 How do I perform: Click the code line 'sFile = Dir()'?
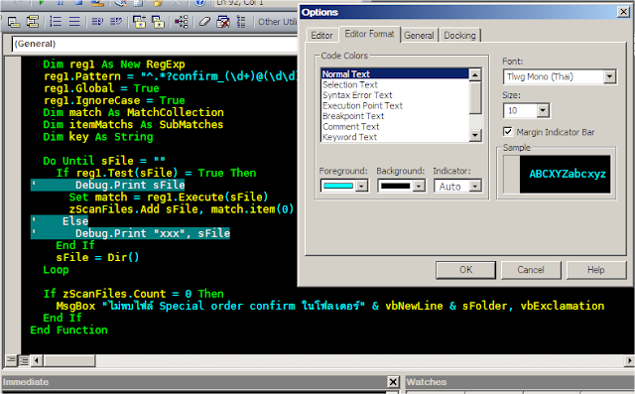pos(97,257)
